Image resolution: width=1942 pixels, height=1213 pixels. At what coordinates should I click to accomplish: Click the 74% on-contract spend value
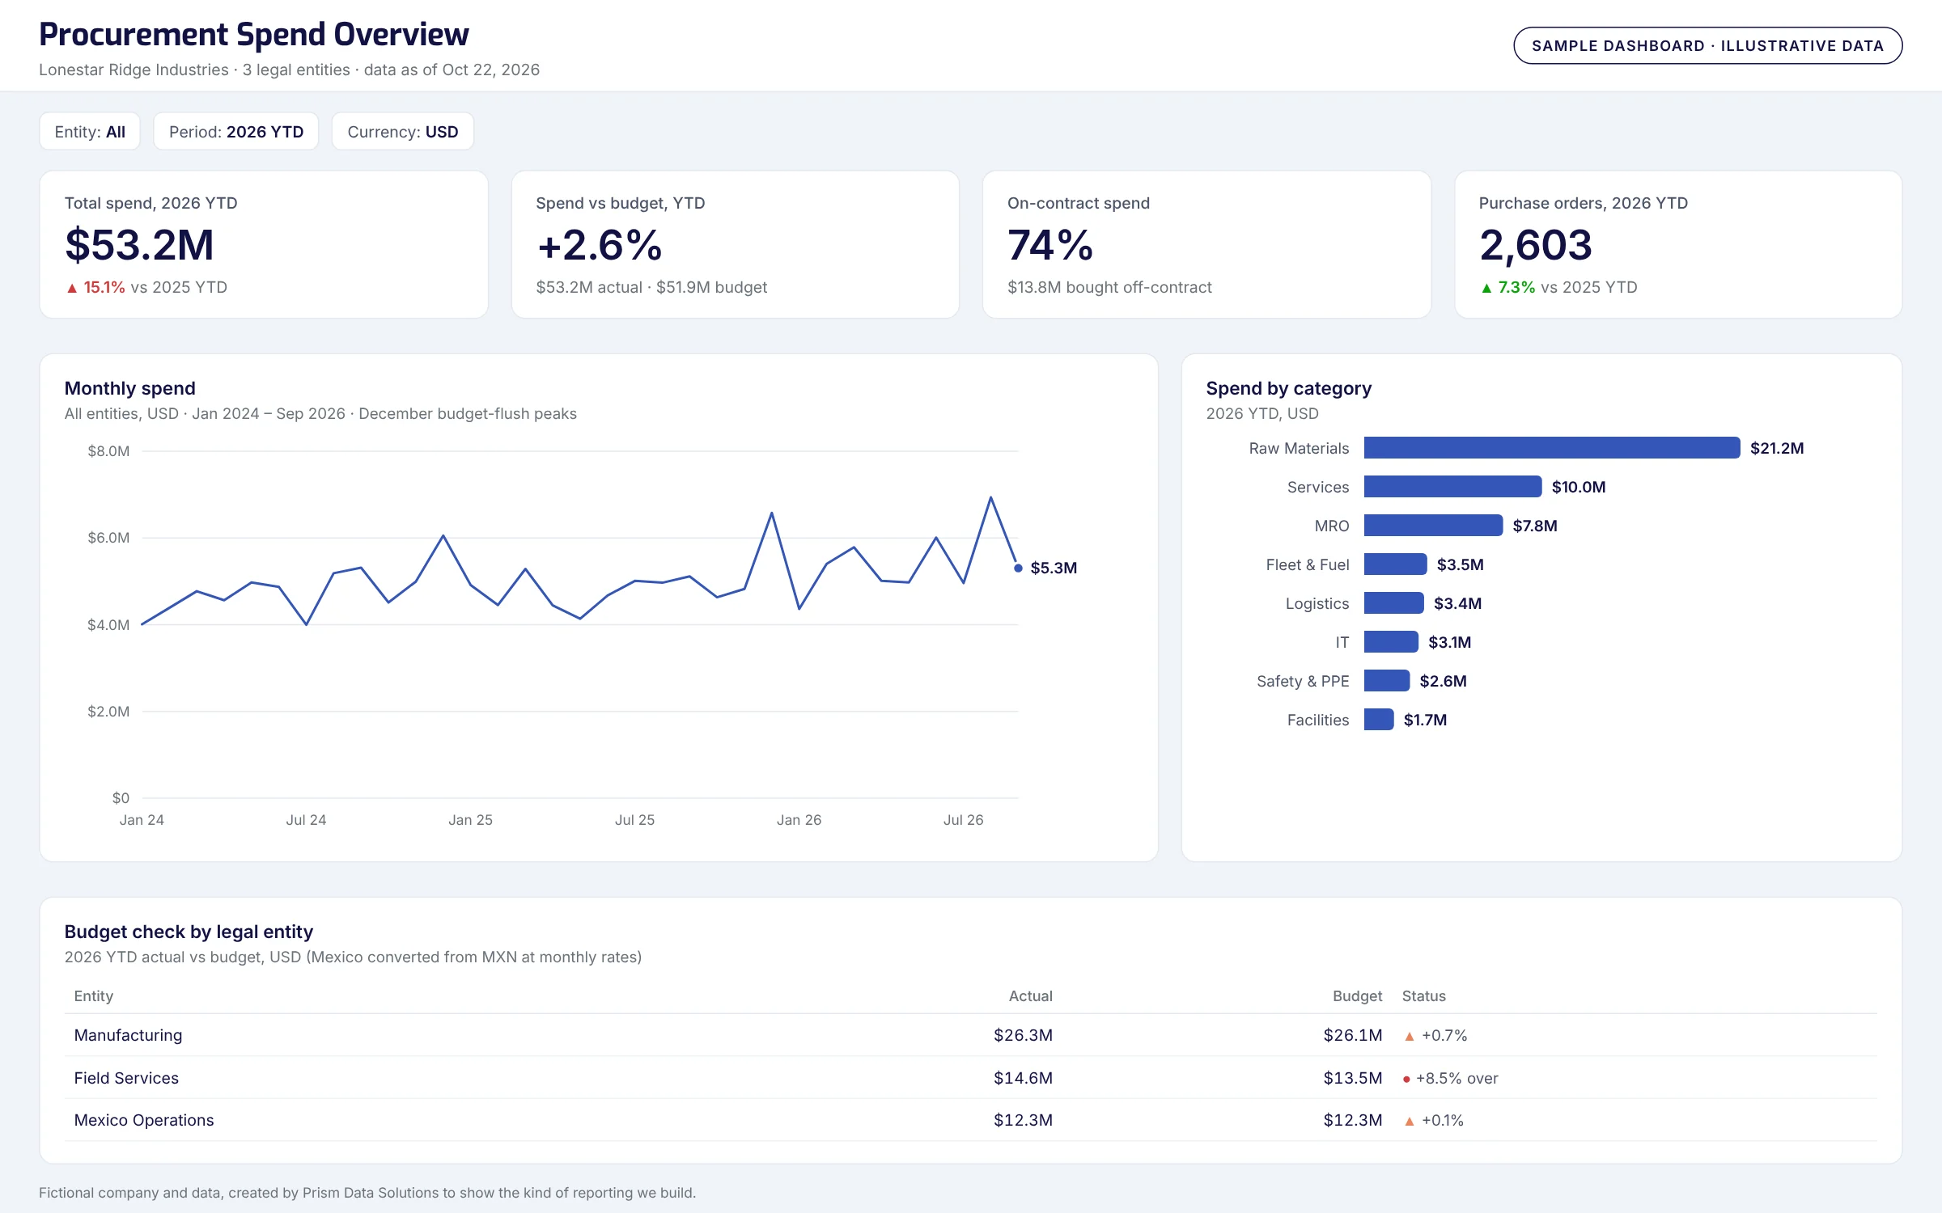(x=1050, y=245)
